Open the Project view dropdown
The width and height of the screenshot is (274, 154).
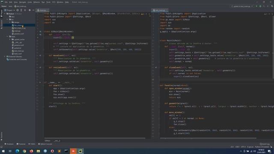click(x=9, y=10)
